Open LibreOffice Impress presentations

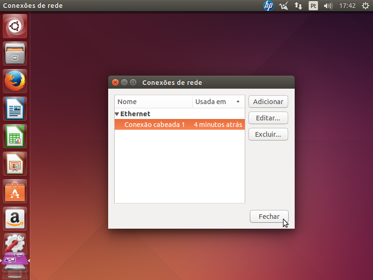(x=15, y=164)
